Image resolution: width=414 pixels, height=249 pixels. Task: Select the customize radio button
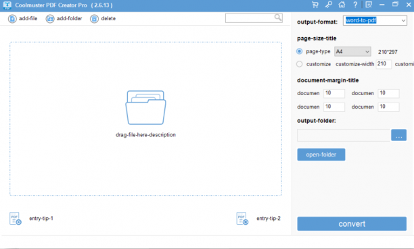tap(299, 64)
